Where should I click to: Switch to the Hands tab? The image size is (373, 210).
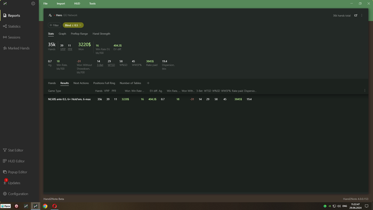coord(52,83)
